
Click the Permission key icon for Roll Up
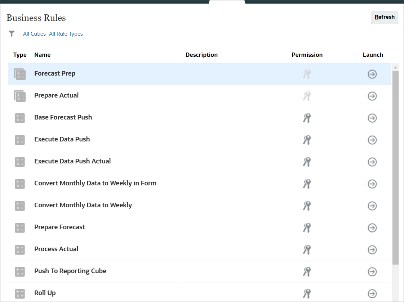tap(307, 293)
